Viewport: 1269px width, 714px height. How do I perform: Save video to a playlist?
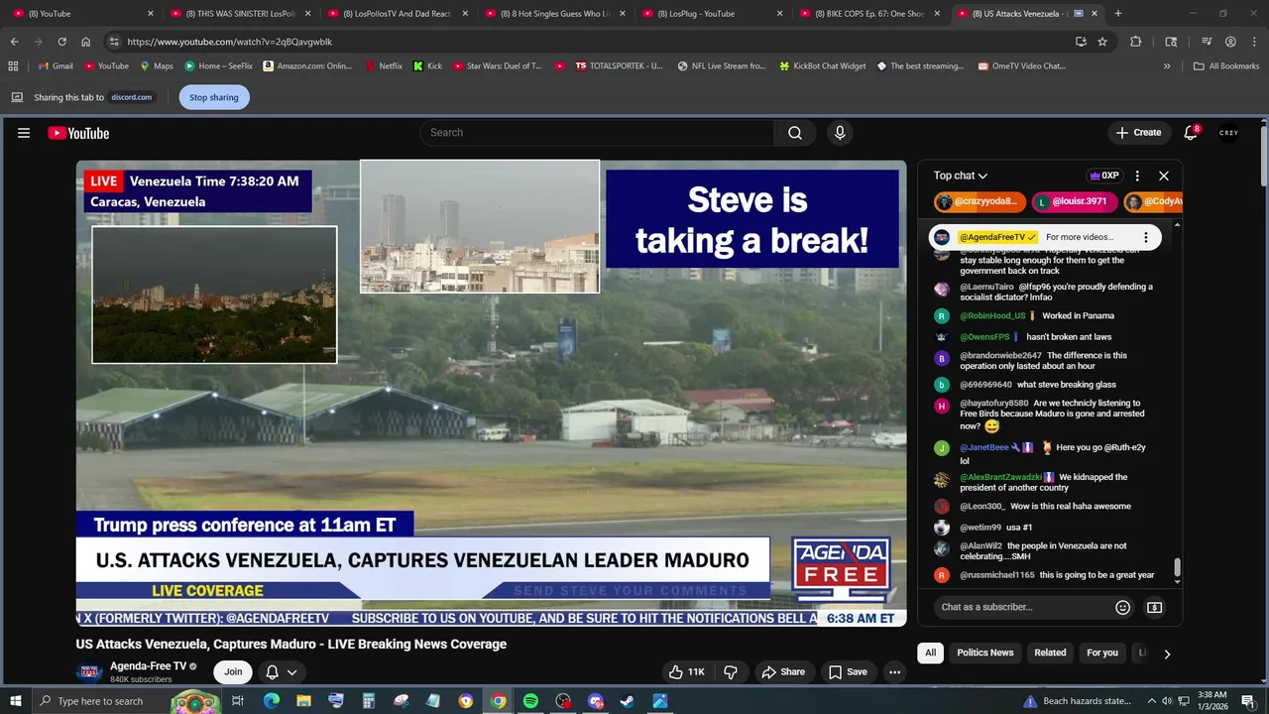[848, 671]
